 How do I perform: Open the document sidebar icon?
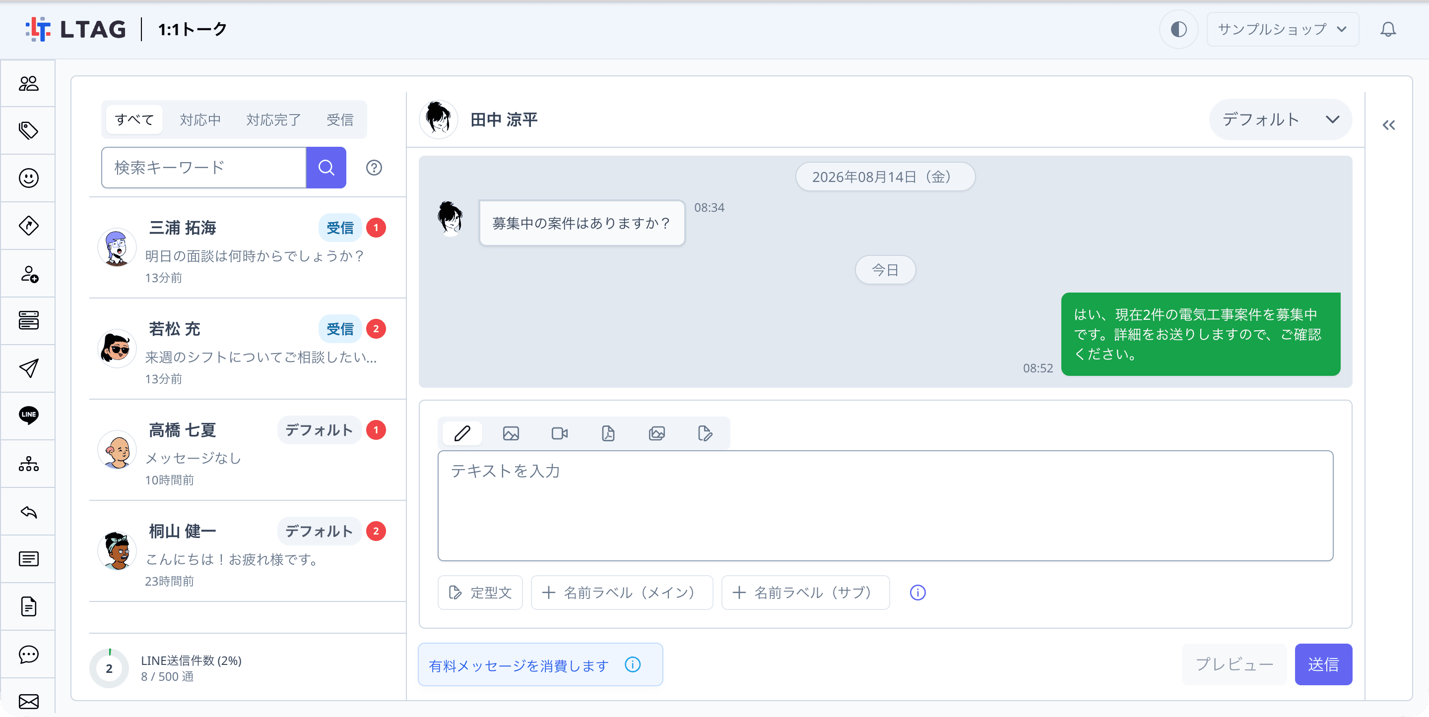tap(28, 606)
